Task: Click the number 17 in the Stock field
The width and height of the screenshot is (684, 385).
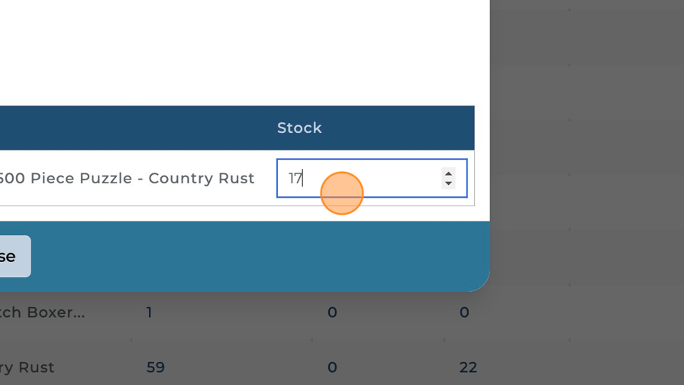Action: 295,179
